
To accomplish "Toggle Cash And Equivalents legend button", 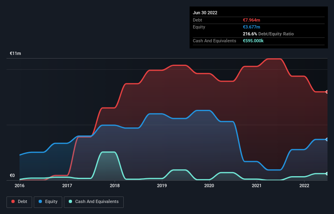I will [94, 202].
